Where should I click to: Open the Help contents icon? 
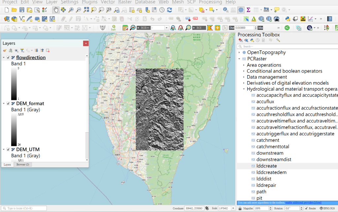(330, 19)
